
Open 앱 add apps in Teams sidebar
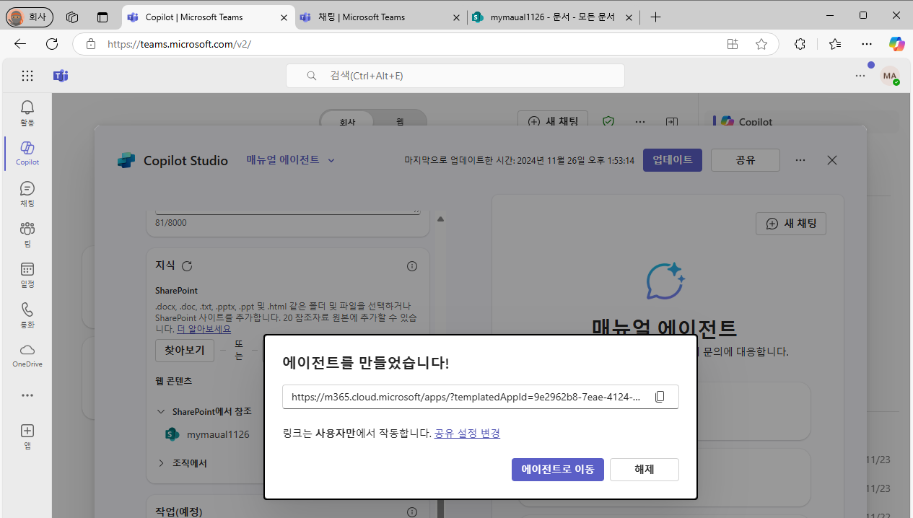tap(27, 436)
